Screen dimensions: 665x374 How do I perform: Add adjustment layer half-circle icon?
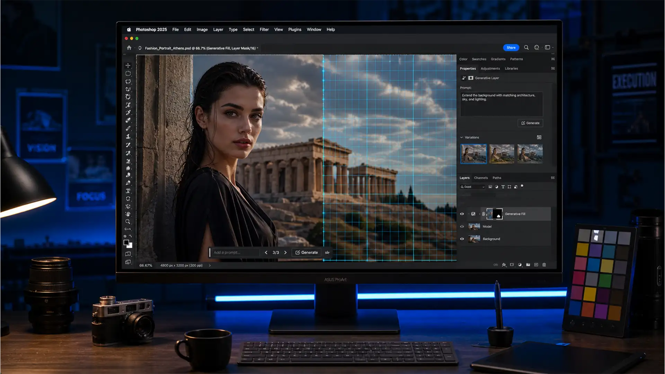pos(520,265)
